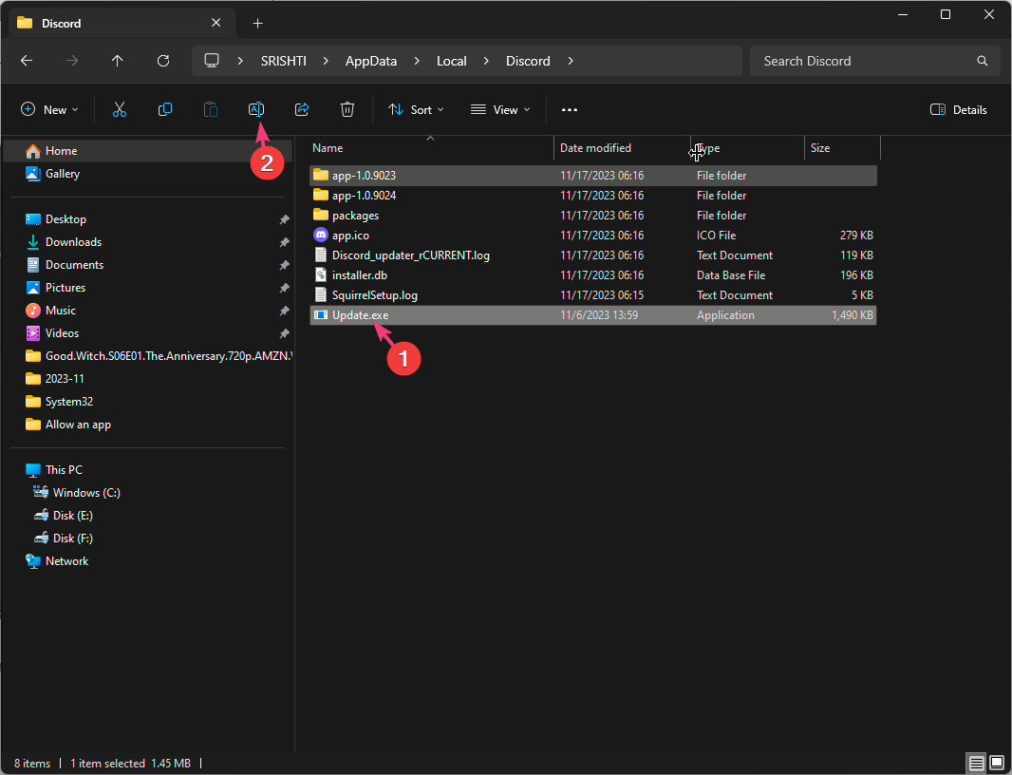Go back using the navigation arrow
1012x775 pixels.
pyautogui.click(x=27, y=60)
